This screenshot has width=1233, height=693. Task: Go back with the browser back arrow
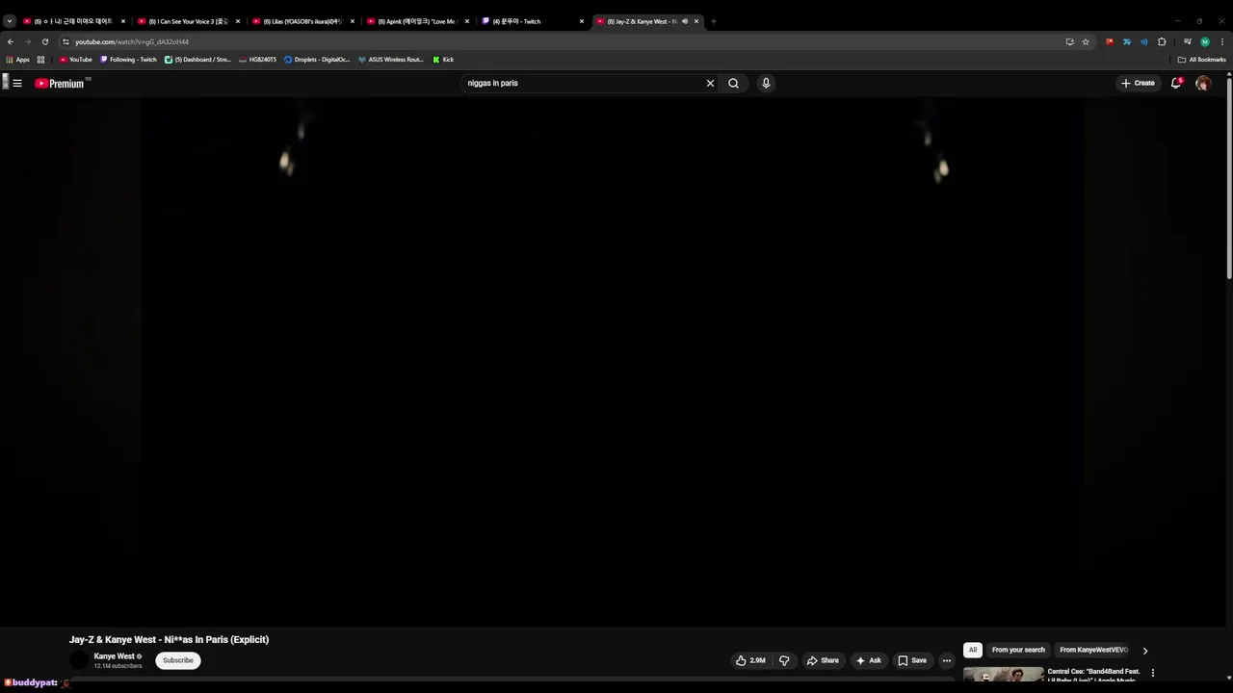tap(11, 41)
